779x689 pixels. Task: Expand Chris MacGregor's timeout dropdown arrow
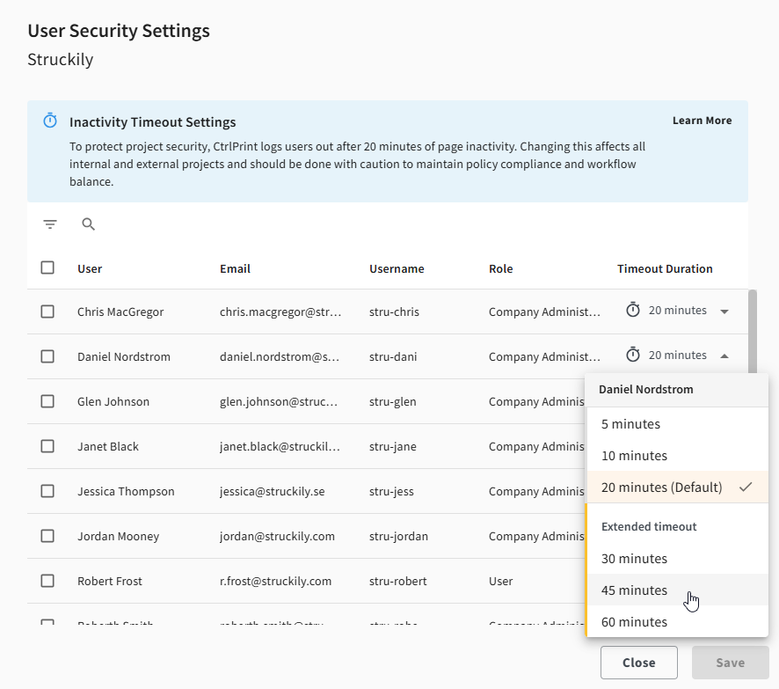[724, 312]
